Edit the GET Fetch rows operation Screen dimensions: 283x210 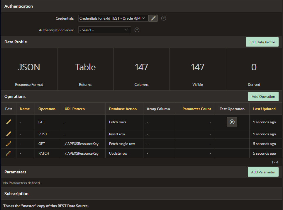click(x=9, y=122)
